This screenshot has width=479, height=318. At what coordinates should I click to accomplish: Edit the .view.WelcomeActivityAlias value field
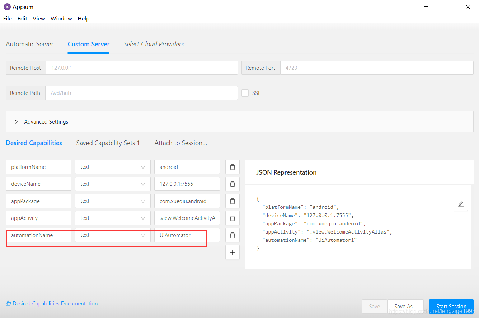tap(187, 218)
